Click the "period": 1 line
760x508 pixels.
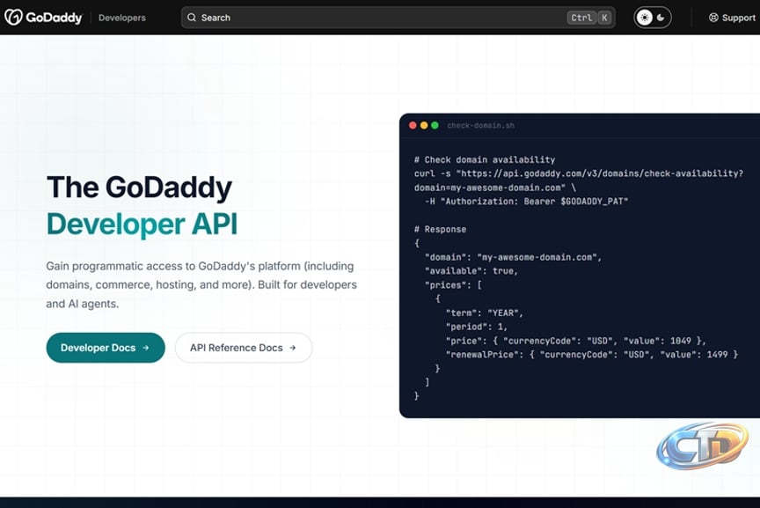tap(477, 327)
